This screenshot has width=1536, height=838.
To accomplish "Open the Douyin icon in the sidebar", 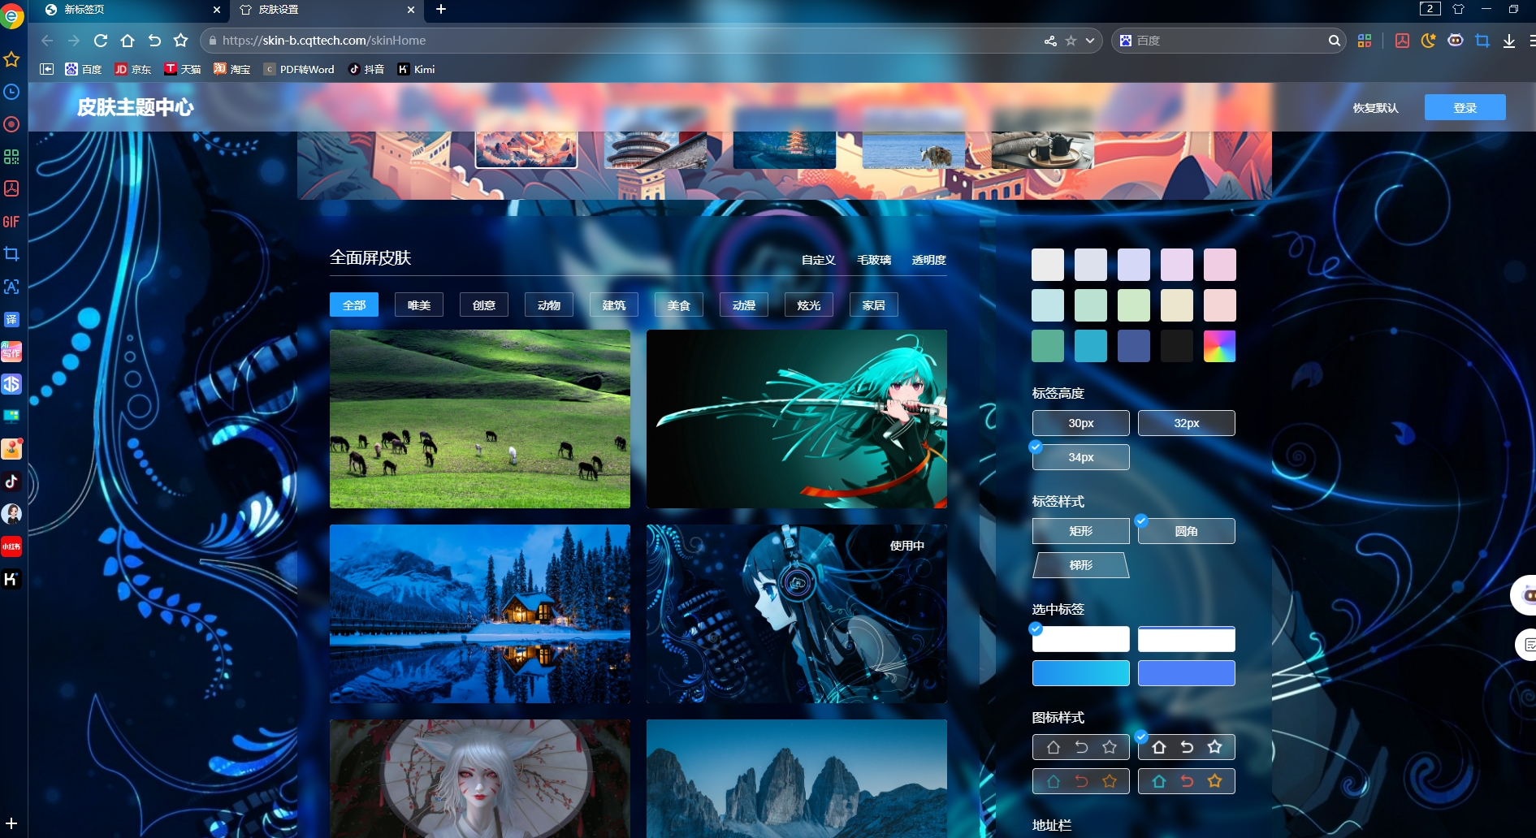I will (x=11, y=482).
